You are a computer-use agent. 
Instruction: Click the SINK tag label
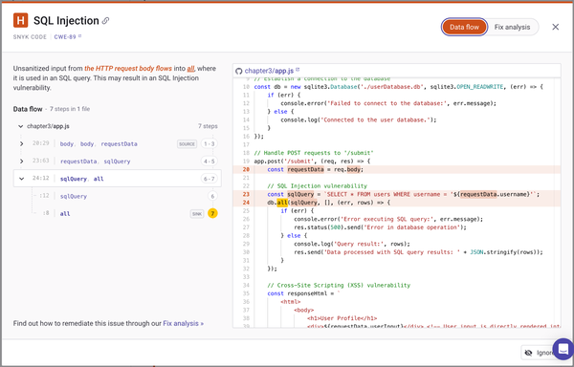(x=197, y=214)
